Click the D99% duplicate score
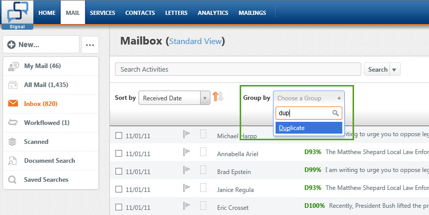 [313, 170]
